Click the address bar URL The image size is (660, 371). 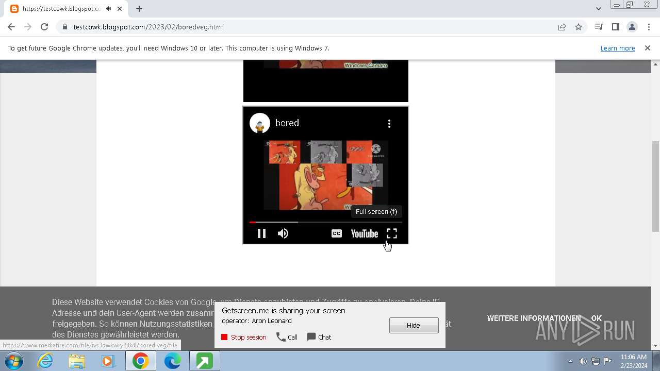148,27
